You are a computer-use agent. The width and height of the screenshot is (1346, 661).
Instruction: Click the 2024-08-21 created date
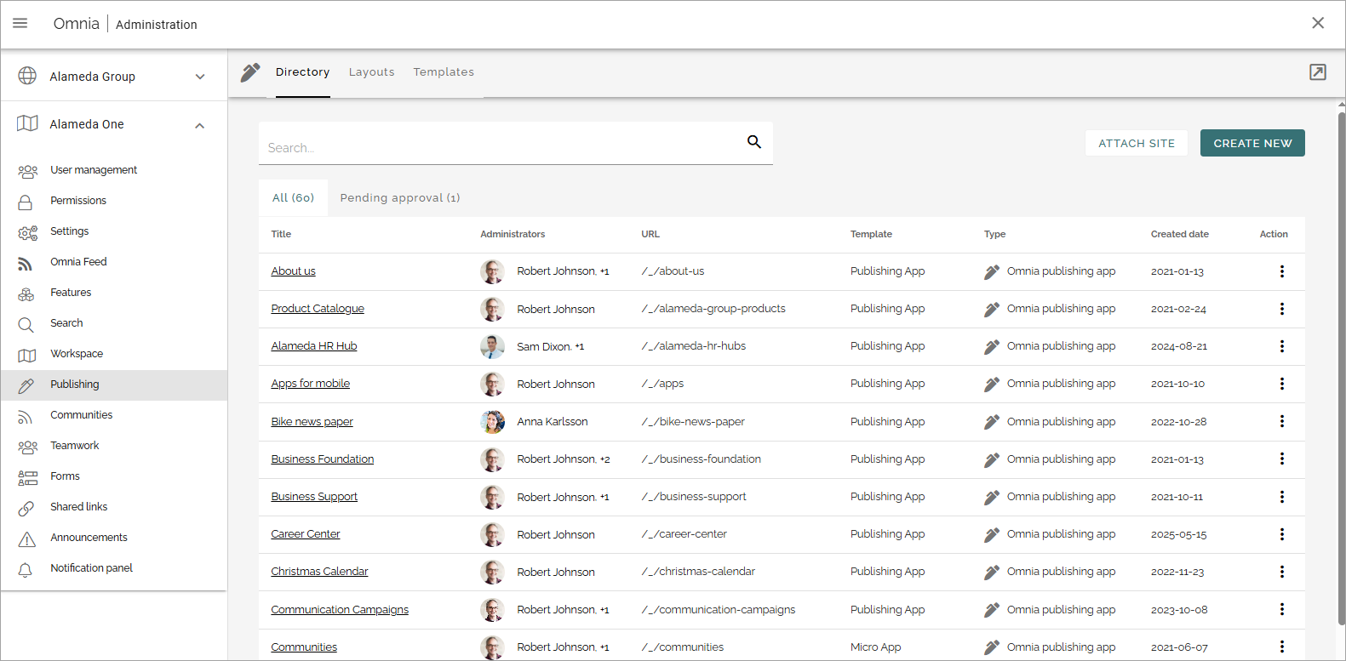1179,346
